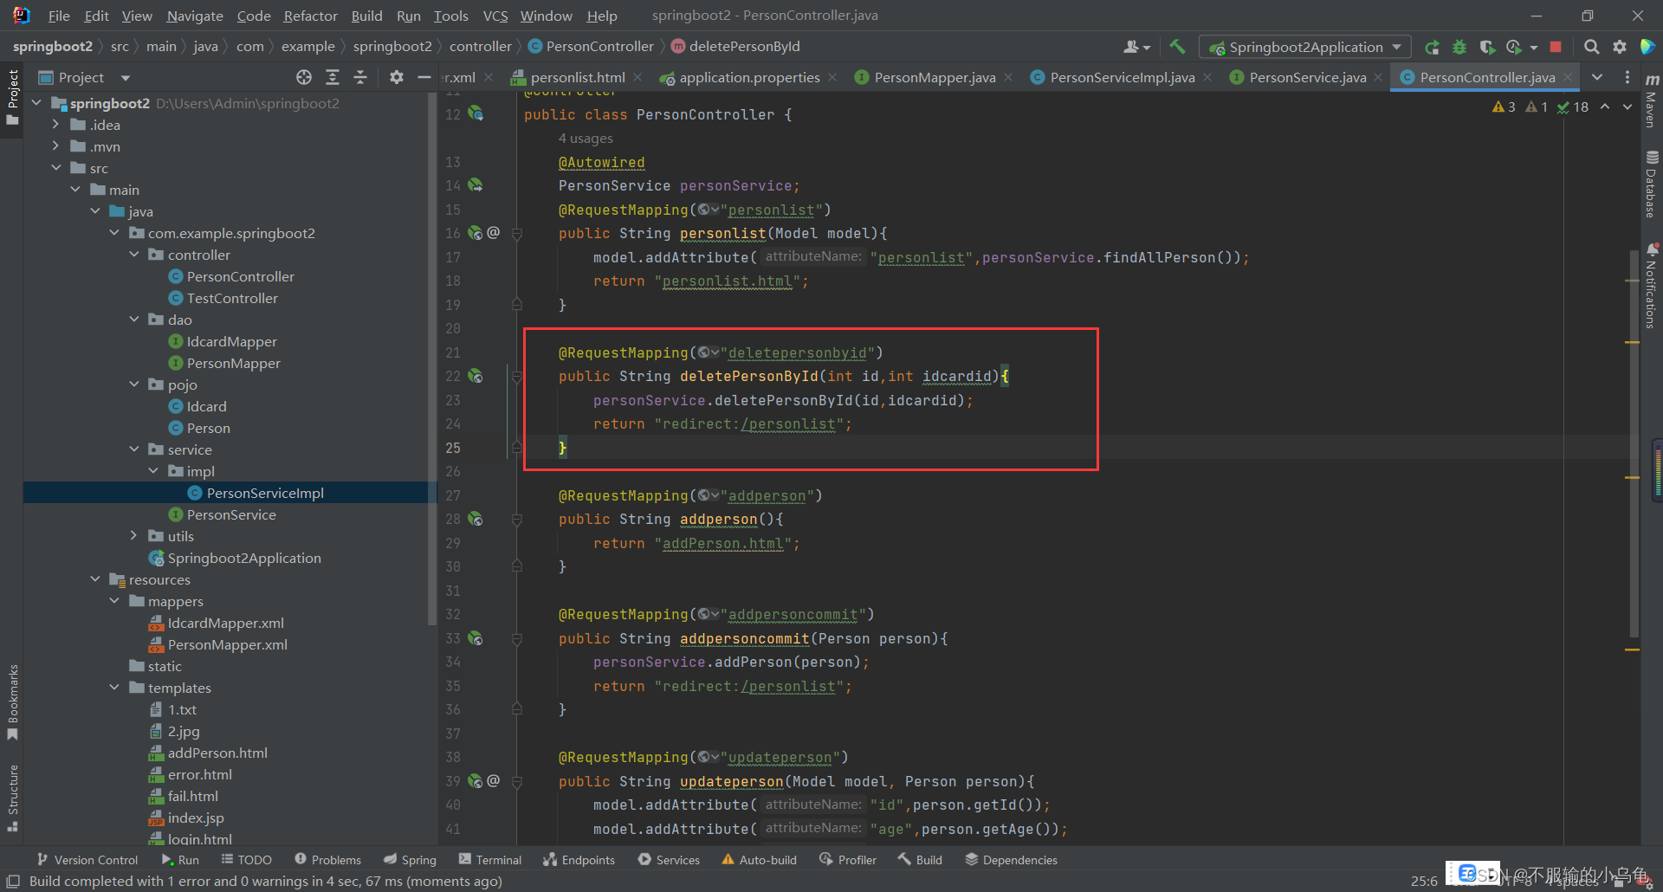
Task: Click Collapse All in Project panel
Action: [360, 77]
